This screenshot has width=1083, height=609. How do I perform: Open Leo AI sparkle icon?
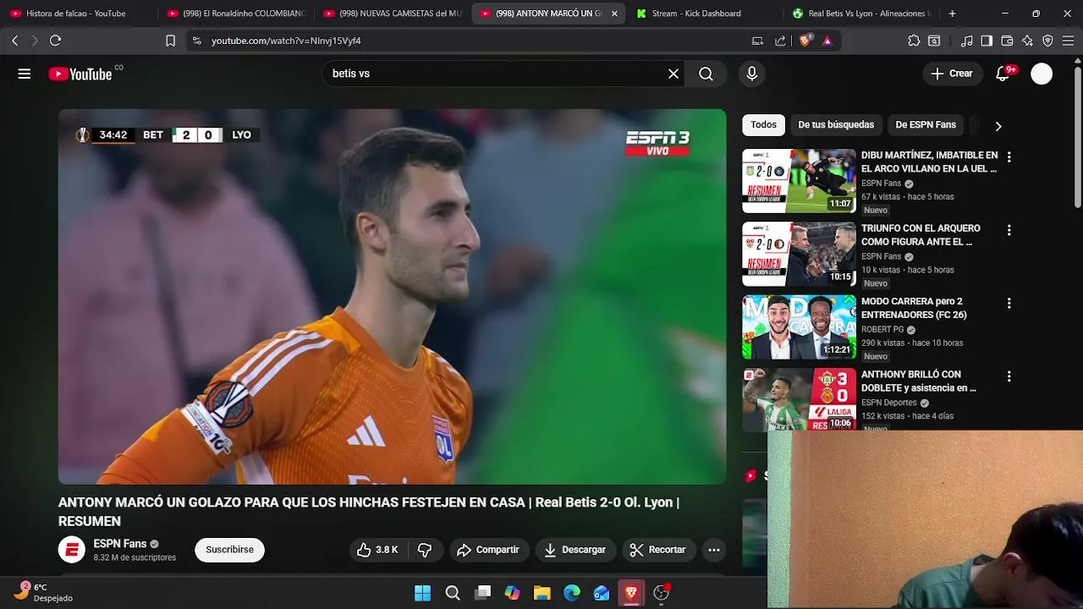1027,41
